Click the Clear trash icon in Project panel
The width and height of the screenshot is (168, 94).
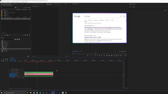[x=29, y=35]
